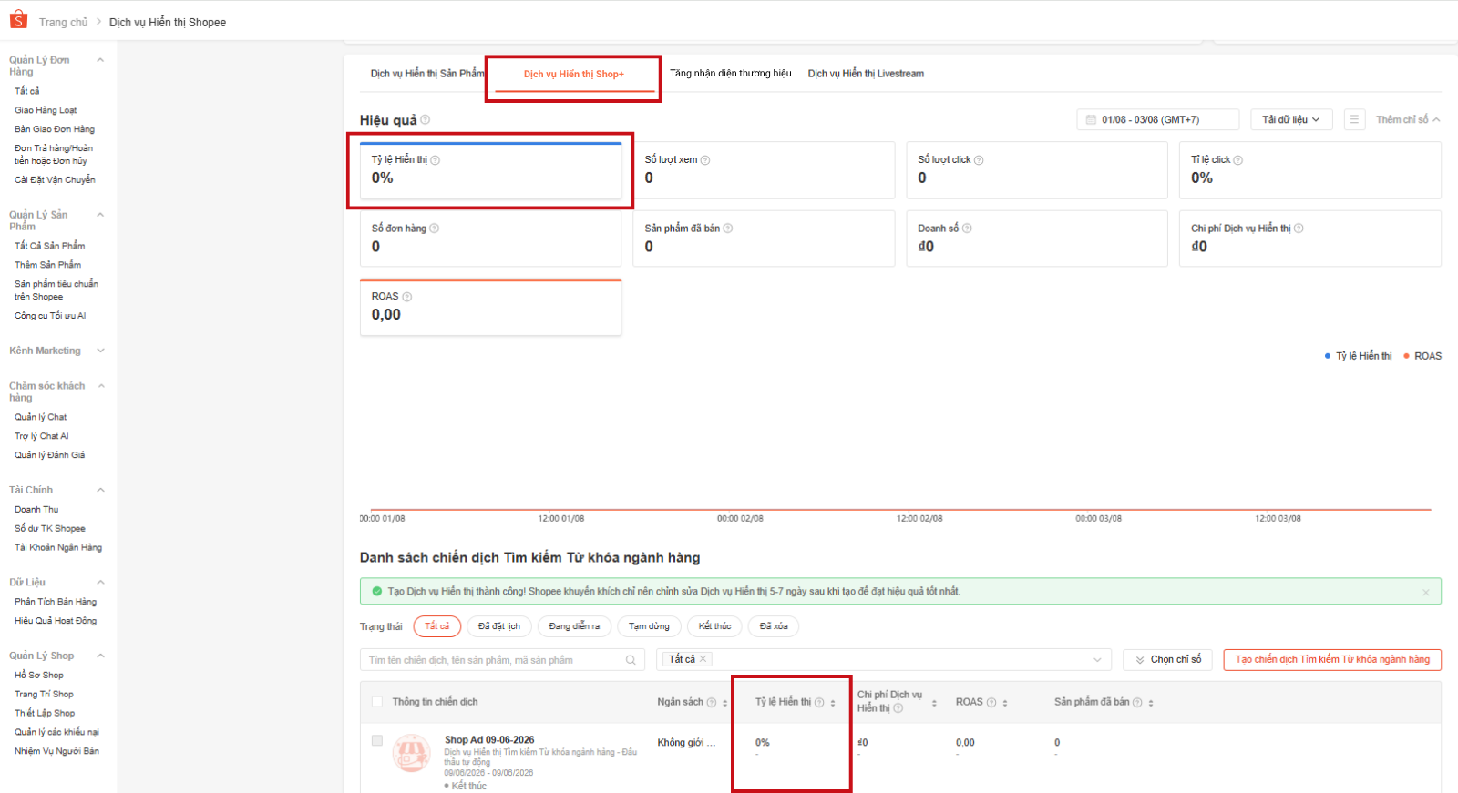Screen dimensions: 1458x793
Task: Switch to Dịch vụ Hiển thị Livestream tab
Action: (x=866, y=74)
